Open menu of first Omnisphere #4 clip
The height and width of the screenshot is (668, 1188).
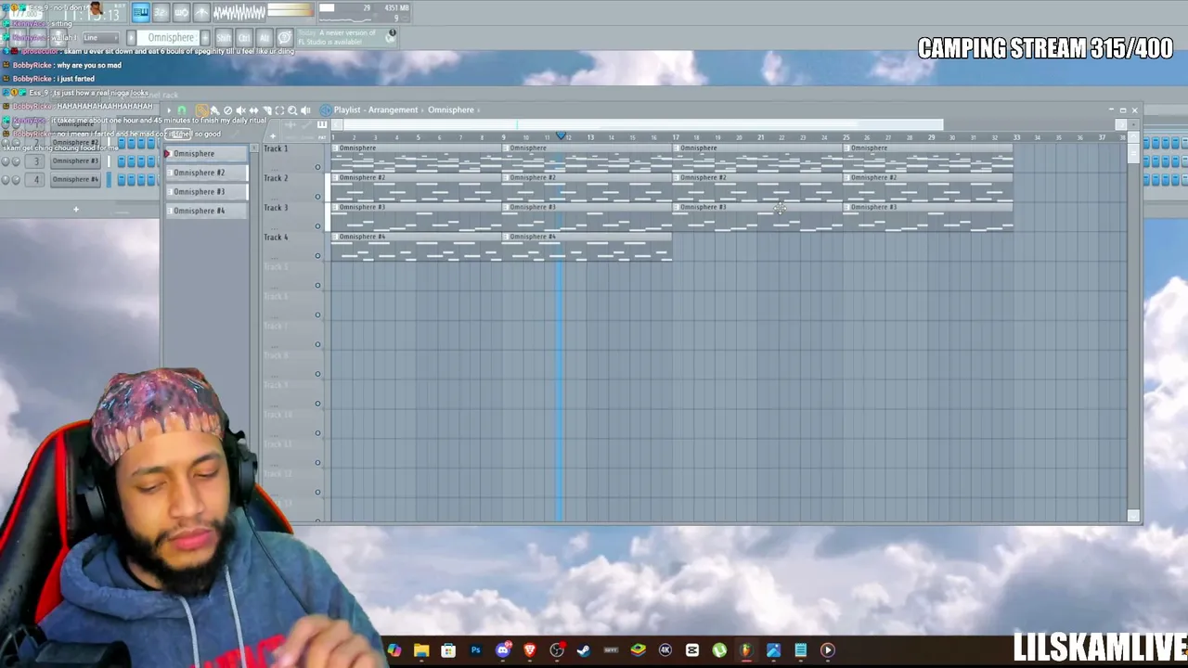coord(336,237)
